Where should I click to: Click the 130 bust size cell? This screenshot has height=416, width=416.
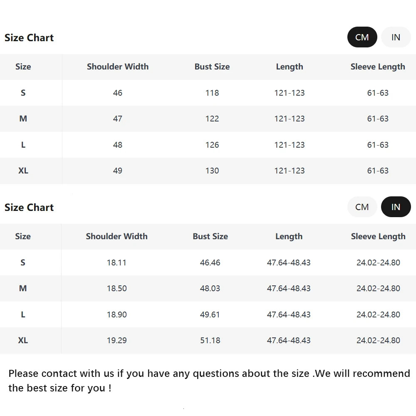212,171
